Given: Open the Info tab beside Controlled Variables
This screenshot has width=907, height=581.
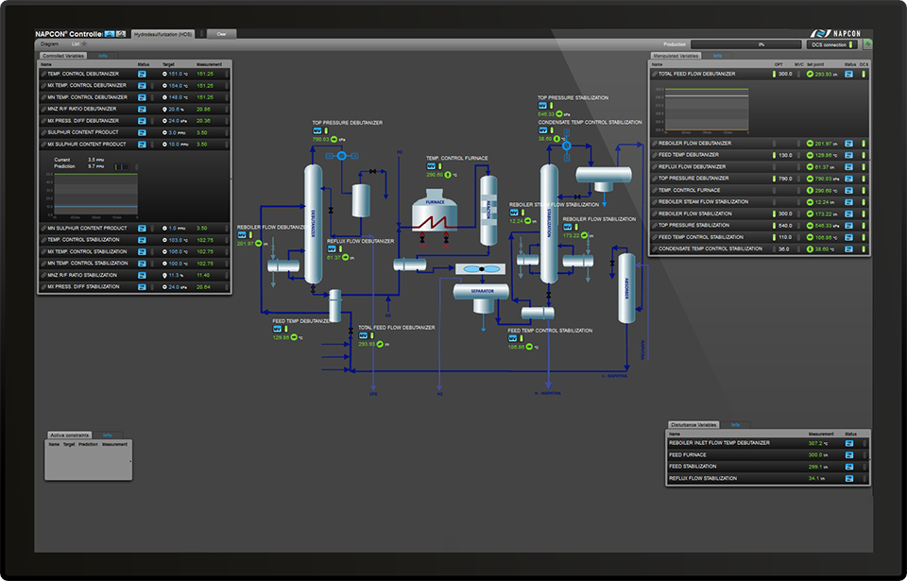Looking at the screenshot, I should pos(103,56).
